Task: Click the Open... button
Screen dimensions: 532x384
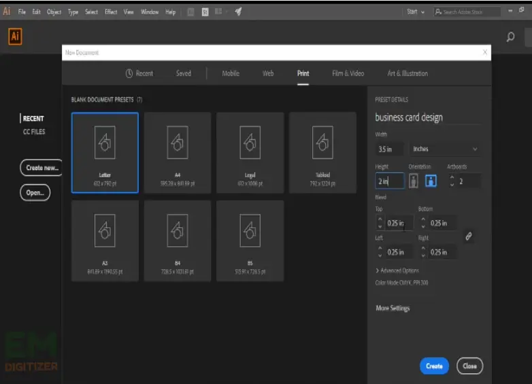Action: coord(35,192)
